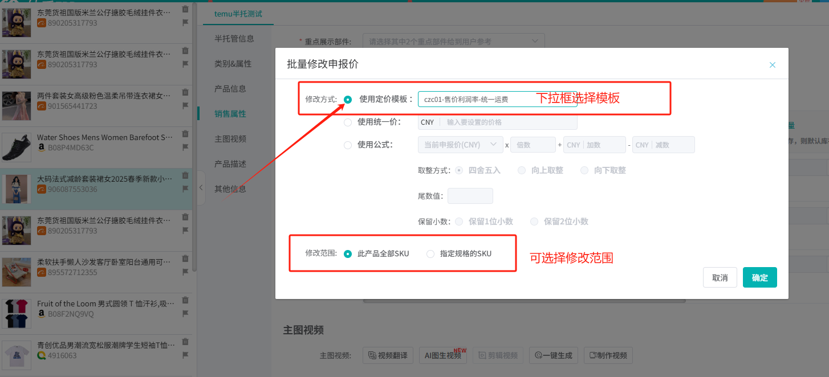Switch to the temu半托测试 tab
The image size is (829, 377).
[238, 14]
